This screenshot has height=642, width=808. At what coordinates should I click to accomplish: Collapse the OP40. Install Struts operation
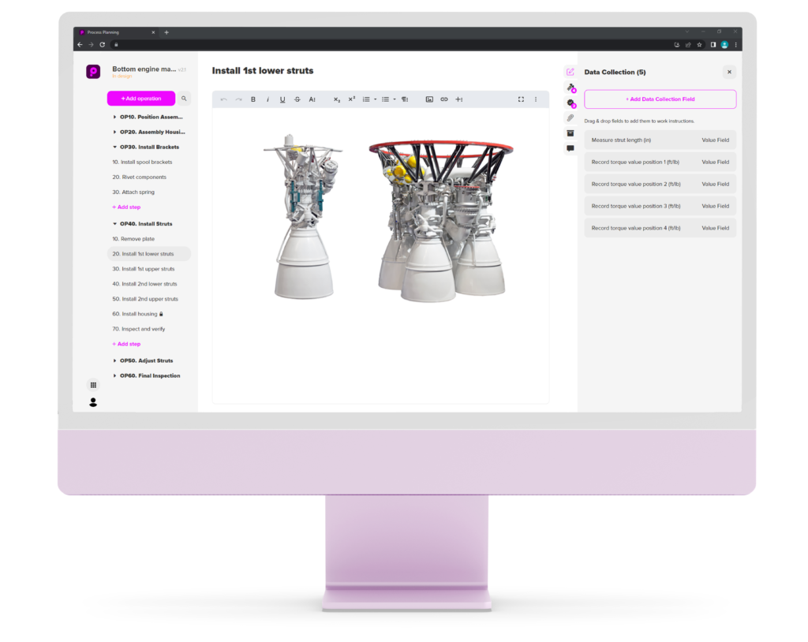point(114,224)
